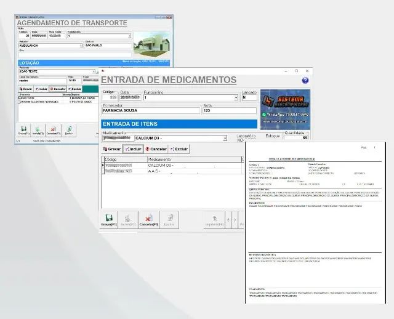
Task: Click Imprimir[F6] printer button in Medicamentos window
Action: click(x=214, y=220)
